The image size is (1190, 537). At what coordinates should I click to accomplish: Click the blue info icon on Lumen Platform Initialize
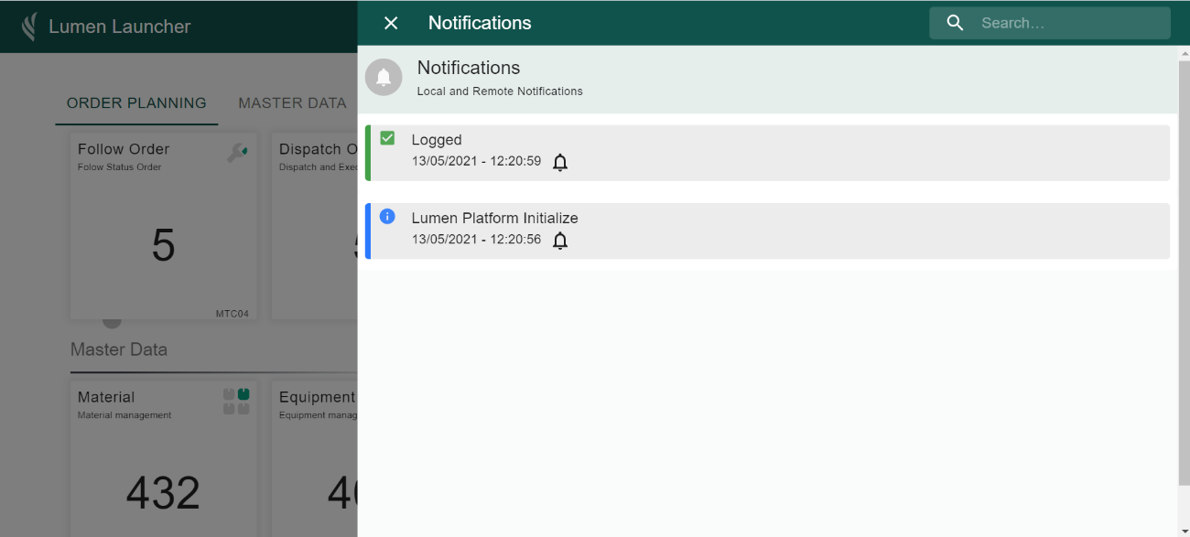[x=387, y=217]
